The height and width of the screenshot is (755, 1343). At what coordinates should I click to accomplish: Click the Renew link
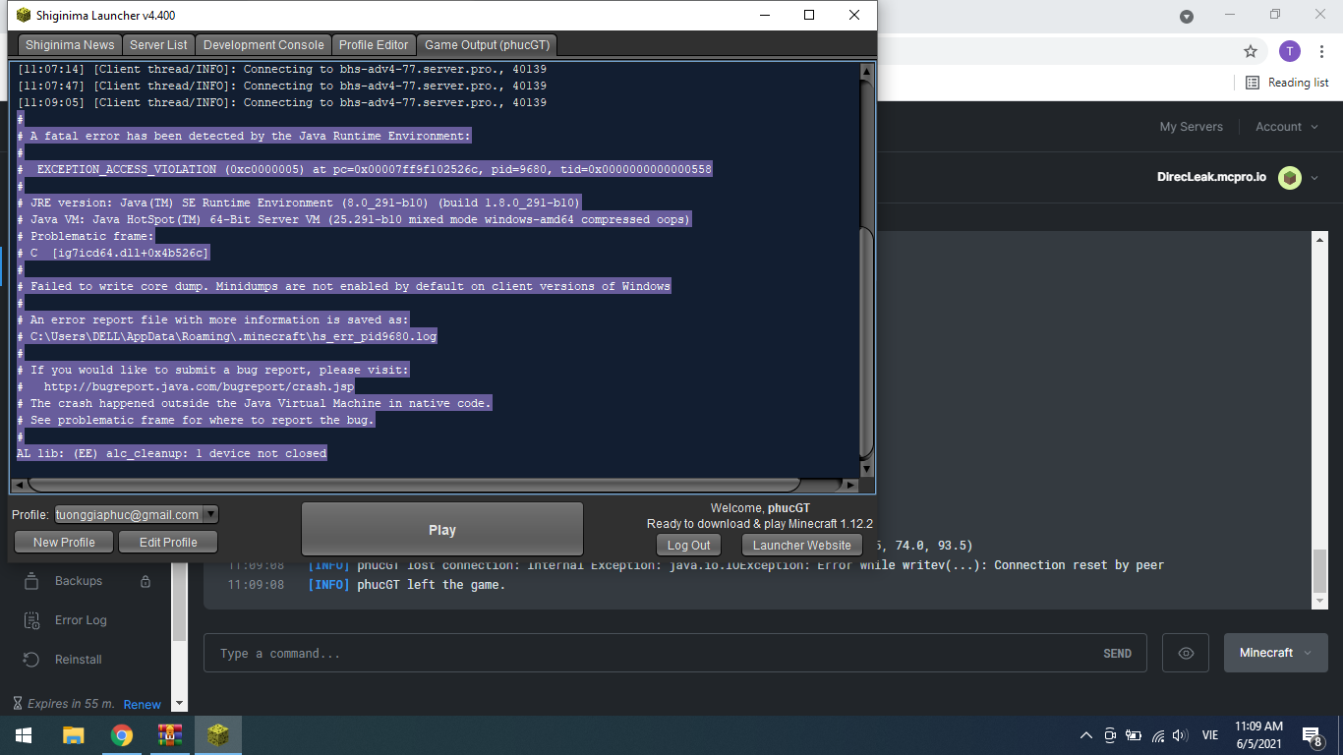click(142, 704)
